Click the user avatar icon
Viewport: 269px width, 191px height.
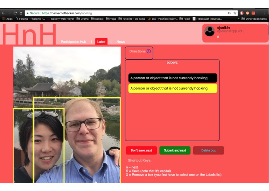pos(209,31)
